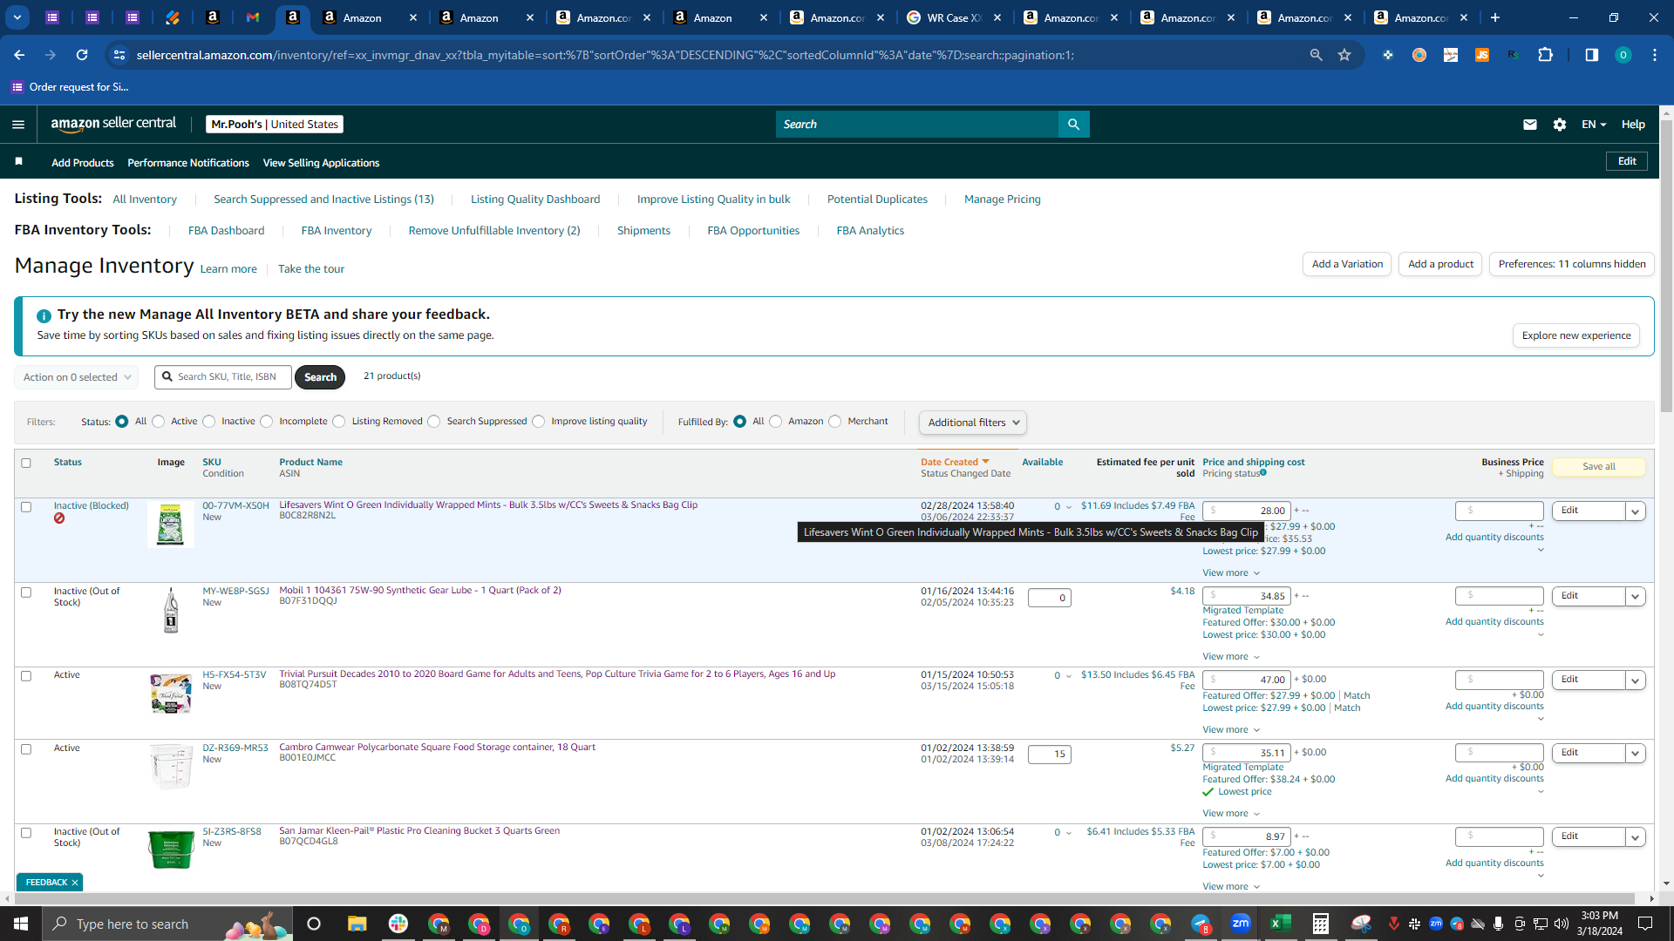Expand View more for Mobil 1 row
The height and width of the screenshot is (941, 1674).
coord(1231,656)
